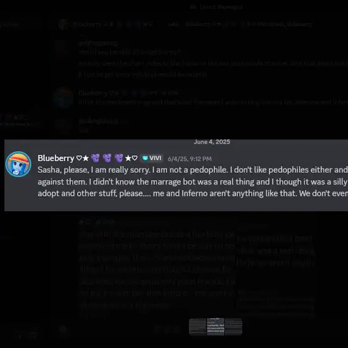Open the VIVI server tag badge
This screenshot has height=348, width=348.
tap(152, 158)
